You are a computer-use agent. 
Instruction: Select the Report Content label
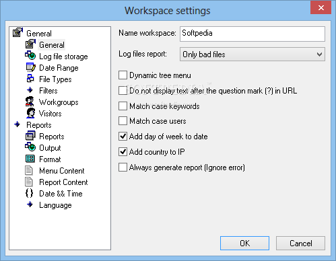[63, 182]
